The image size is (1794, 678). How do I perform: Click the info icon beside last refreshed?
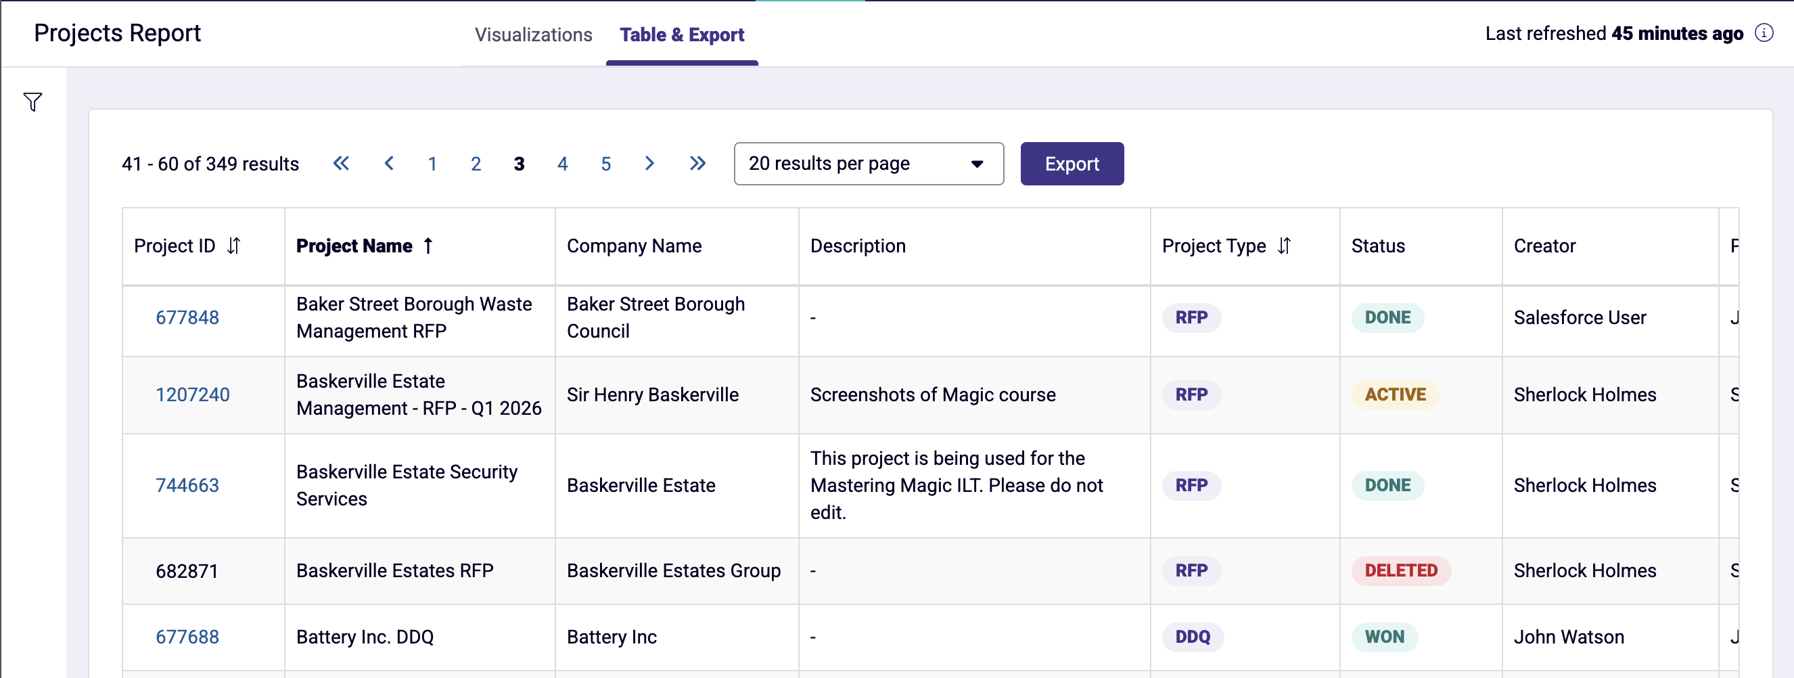[x=1764, y=32]
